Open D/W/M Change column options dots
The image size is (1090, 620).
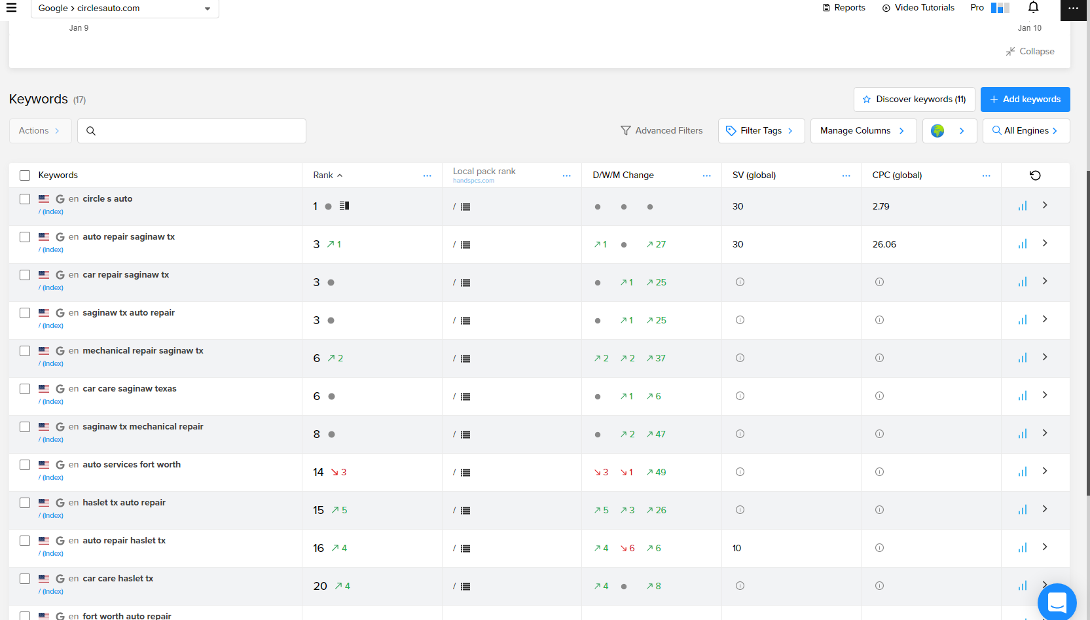pos(706,175)
